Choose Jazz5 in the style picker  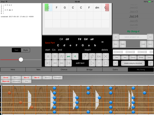click(x=133, y=21)
